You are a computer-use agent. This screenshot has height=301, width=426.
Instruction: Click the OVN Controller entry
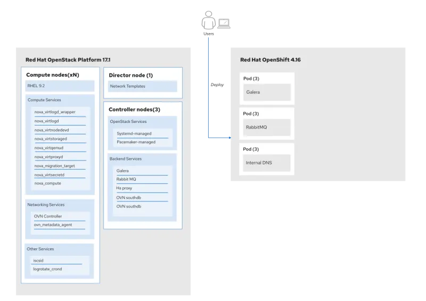point(48,216)
